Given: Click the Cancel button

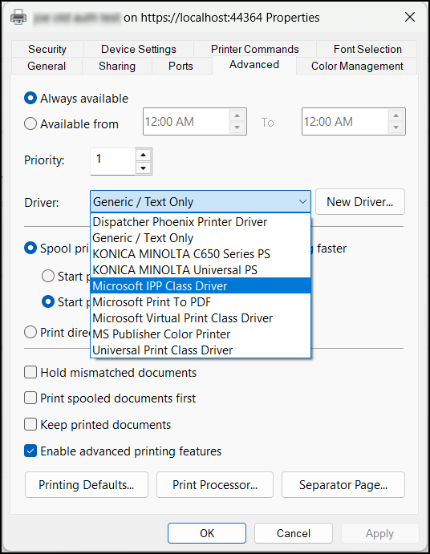Looking at the screenshot, I should click(x=294, y=533).
